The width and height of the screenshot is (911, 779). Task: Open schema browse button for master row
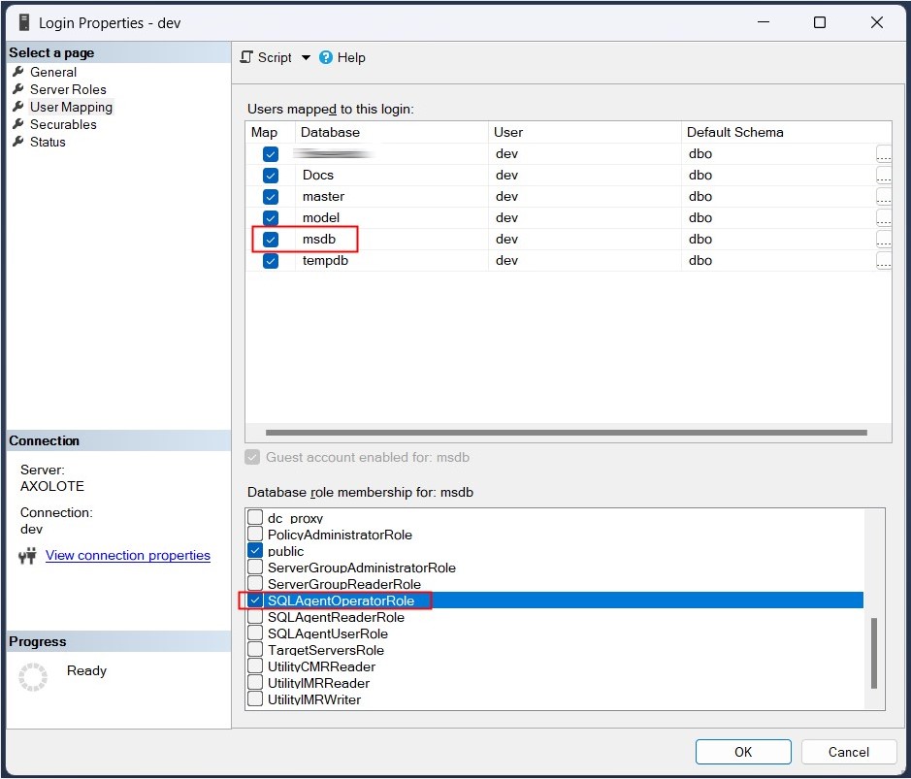tap(883, 197)
